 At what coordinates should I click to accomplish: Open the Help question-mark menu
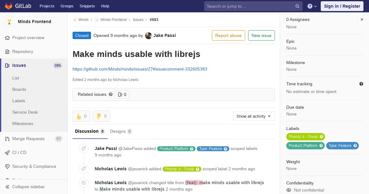click(312, 6)
